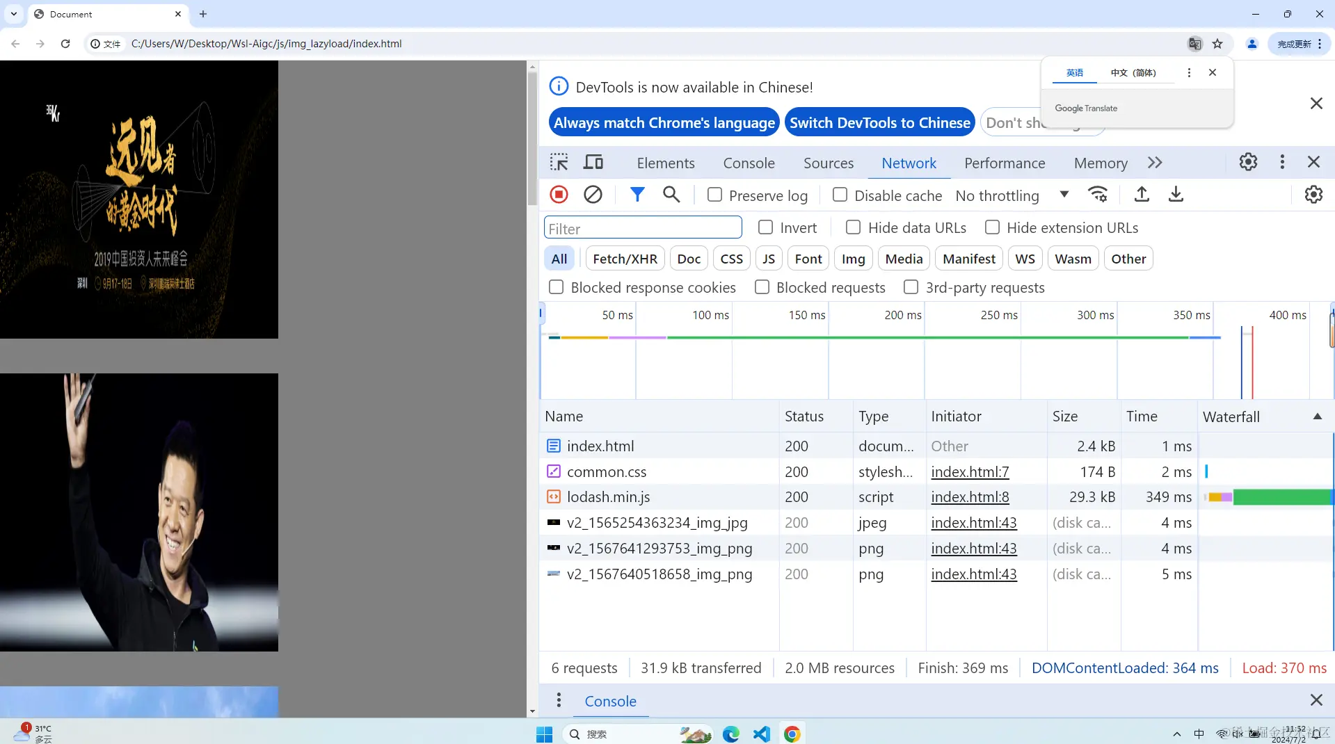Image resolution: width=1335 pixels, height=744 pixels.
Task: Open Microsoft Edge from the taskbar
Action: (730, 734)
